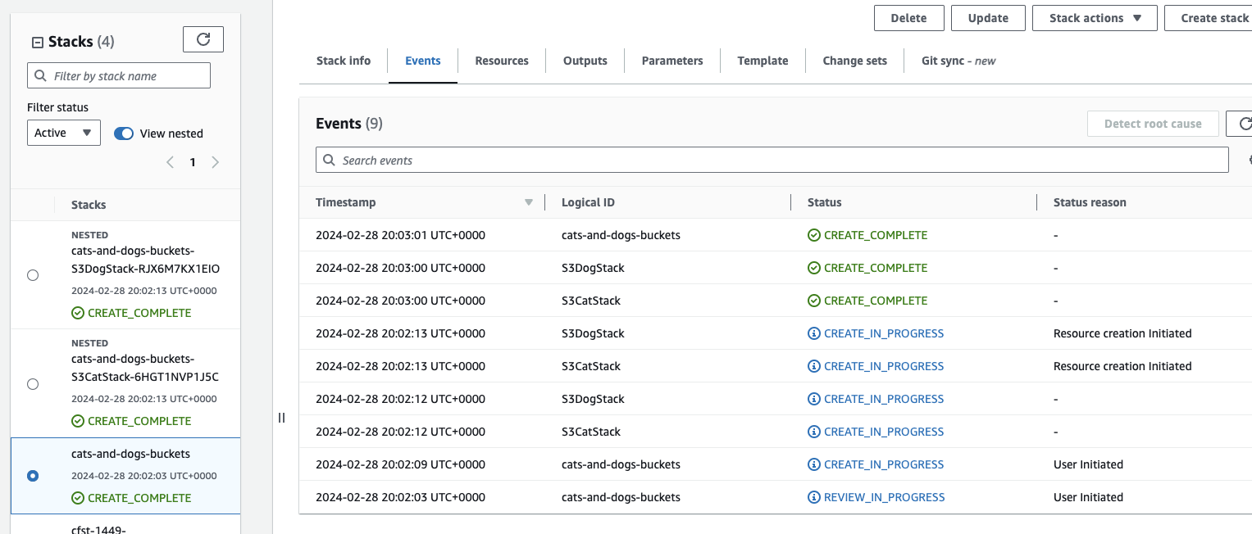Select the S3DogStack nested stack radio button
Screen dimensions: 1252x534
coord(33,275)
